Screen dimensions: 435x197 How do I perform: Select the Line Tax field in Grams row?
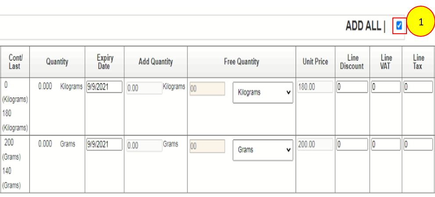[418, 144]
